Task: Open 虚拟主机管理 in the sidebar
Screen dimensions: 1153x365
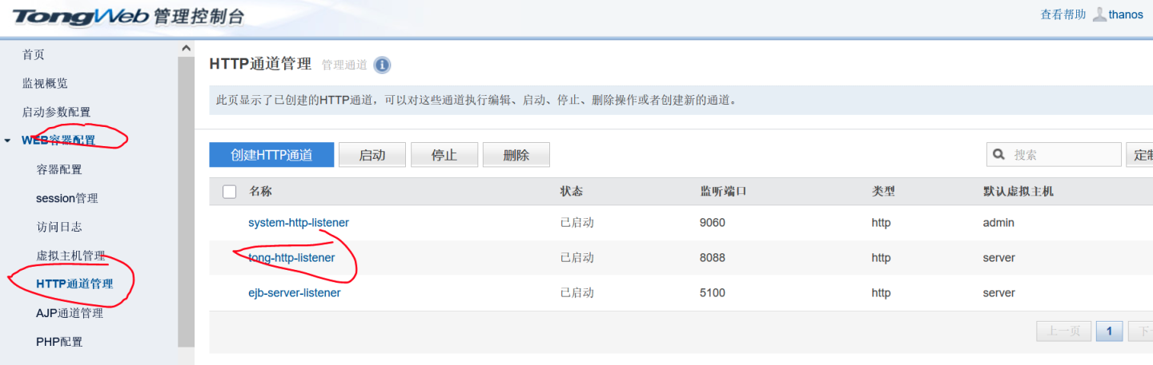Action: [x=70, y=256]
